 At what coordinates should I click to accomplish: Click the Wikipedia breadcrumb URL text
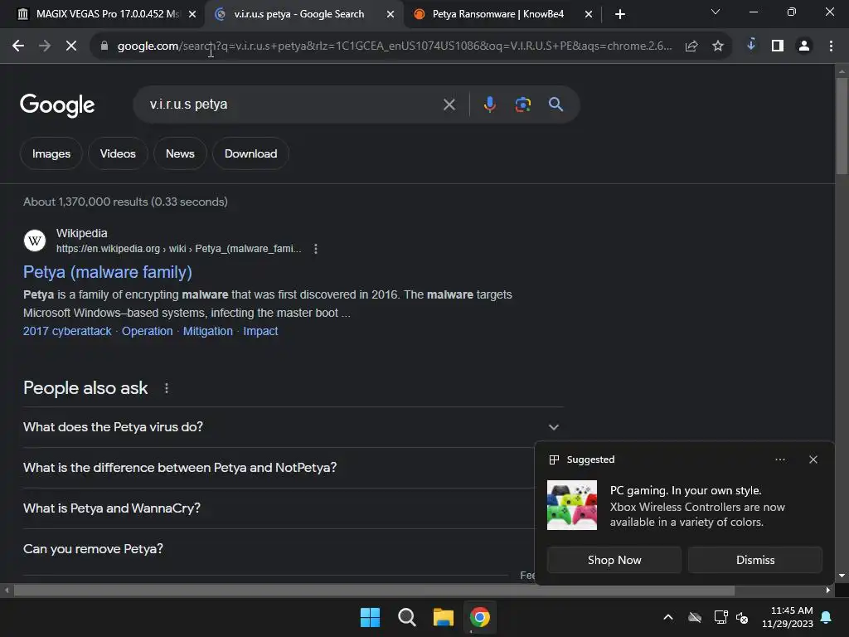179,249
